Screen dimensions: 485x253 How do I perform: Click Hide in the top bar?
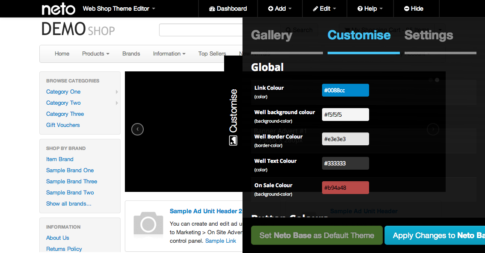pyautogui.click(x=414, y=9)
